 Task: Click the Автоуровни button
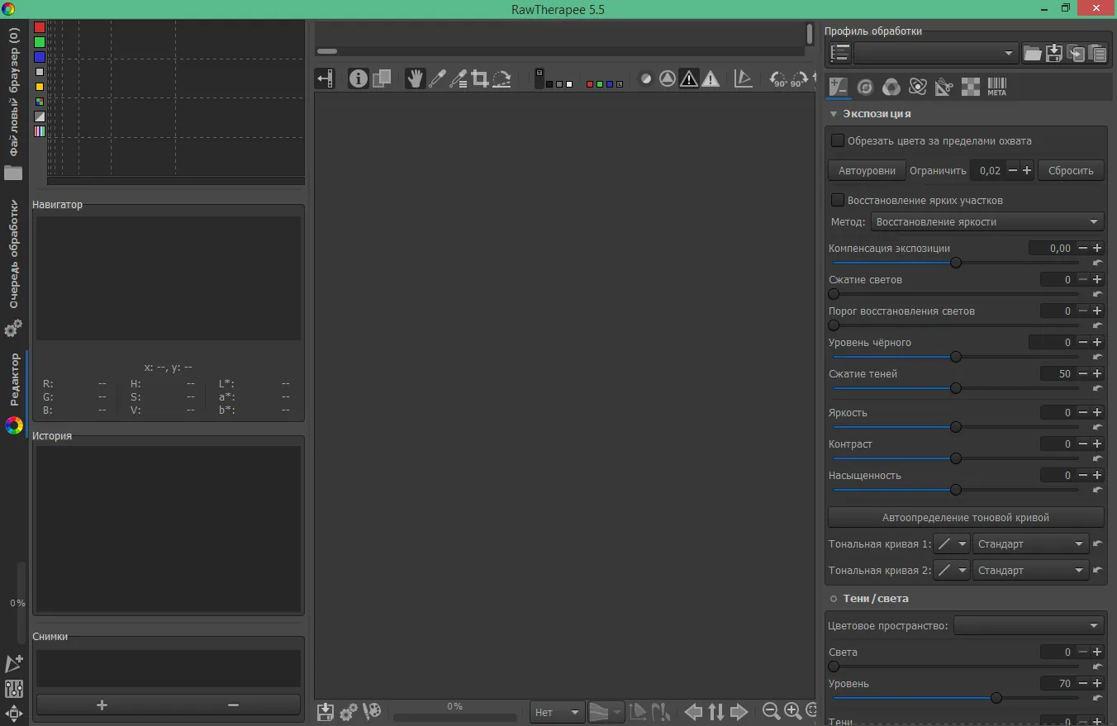[x=867, y=171]
